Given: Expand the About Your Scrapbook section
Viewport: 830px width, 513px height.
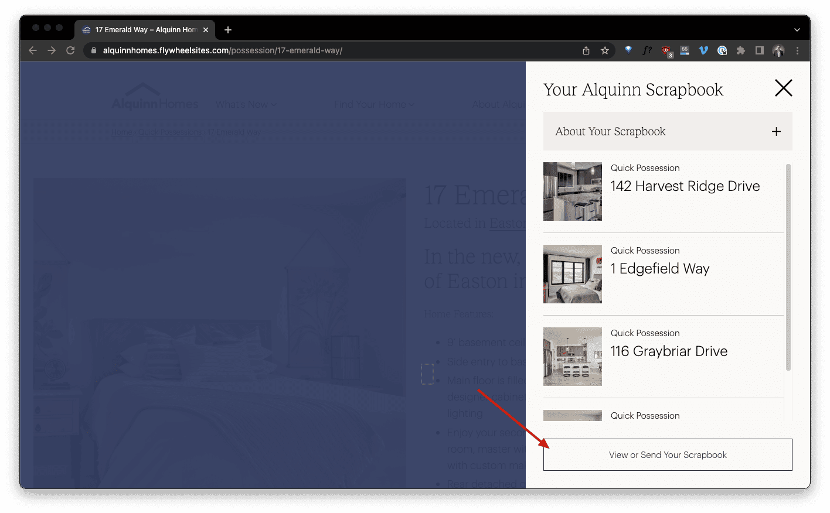Looking at the screenshot, I should 775,132.
